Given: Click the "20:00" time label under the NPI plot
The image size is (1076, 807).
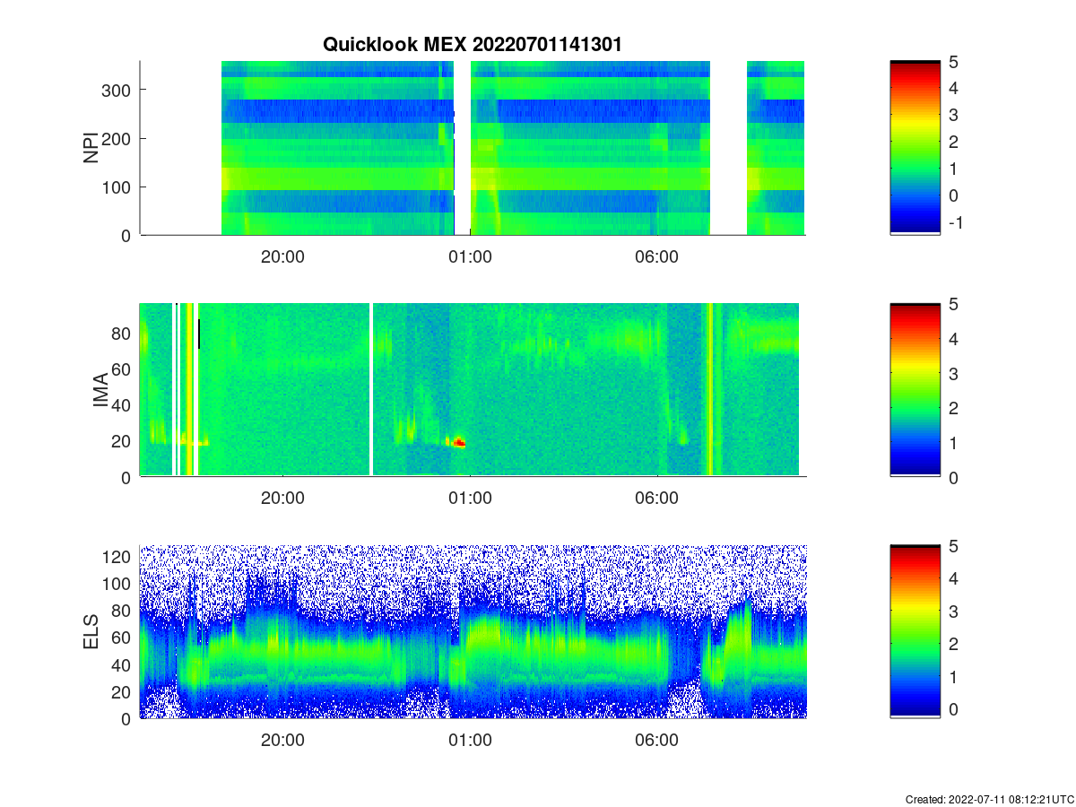Looking at the screenshot, I should tap(283, 256).
